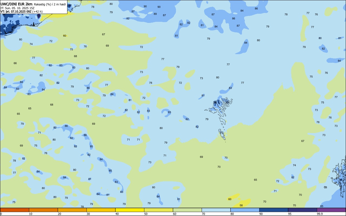This screenshot has height=216, width=346.
Task: Click the purple legend band above 99.9
Action: coord(331,210)
